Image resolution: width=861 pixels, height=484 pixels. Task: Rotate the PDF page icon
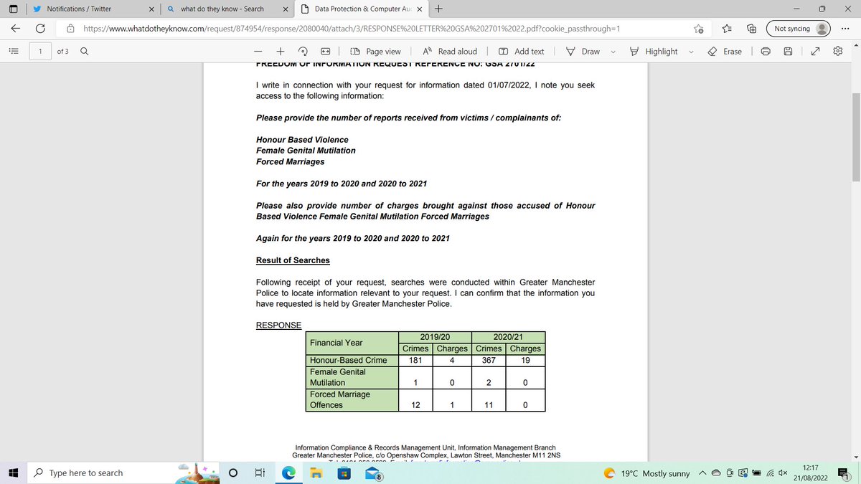point(303,52)
